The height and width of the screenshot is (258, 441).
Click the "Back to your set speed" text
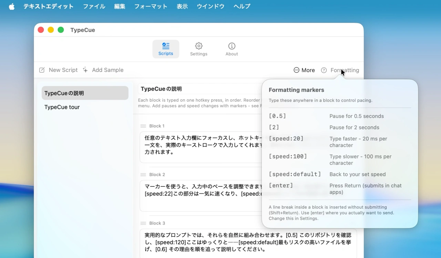point(358,174)
